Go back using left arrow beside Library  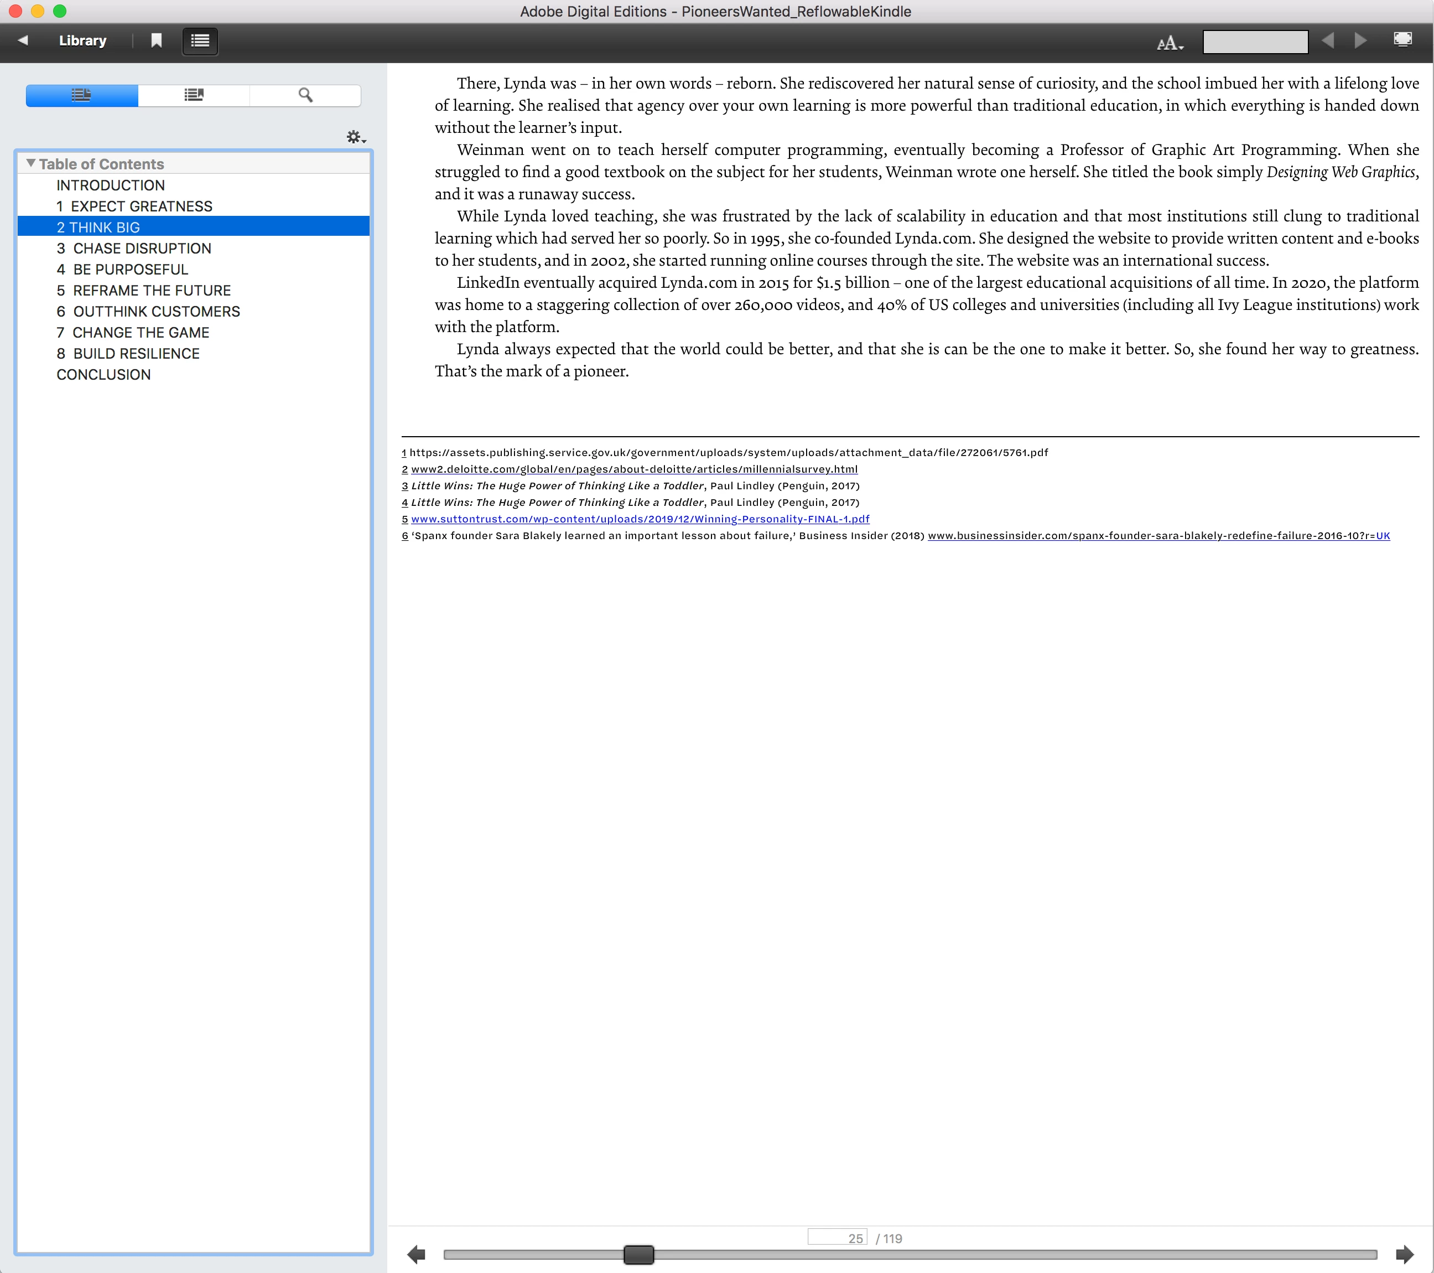pyautogui.click(x=23, y=40)
